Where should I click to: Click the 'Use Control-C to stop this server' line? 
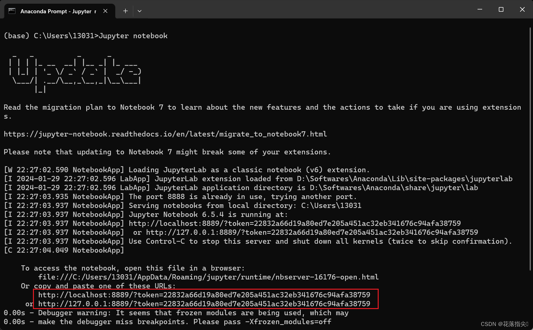coord(258,241)
